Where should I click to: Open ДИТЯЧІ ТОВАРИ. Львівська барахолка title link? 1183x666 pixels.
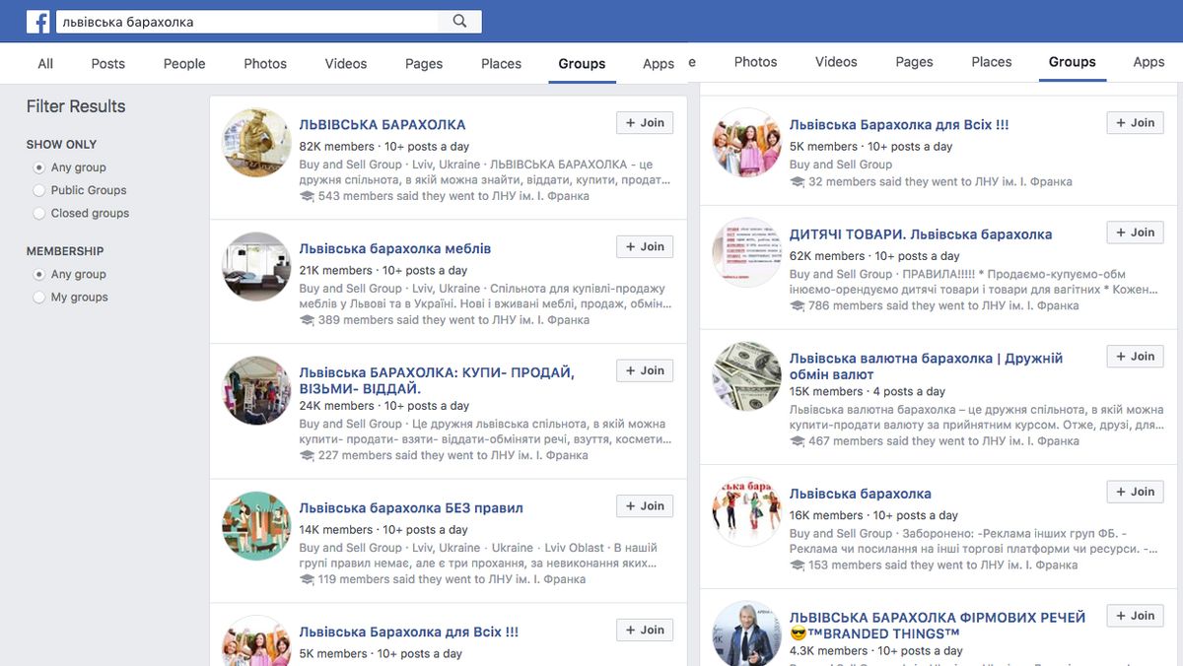coord(921,234)
